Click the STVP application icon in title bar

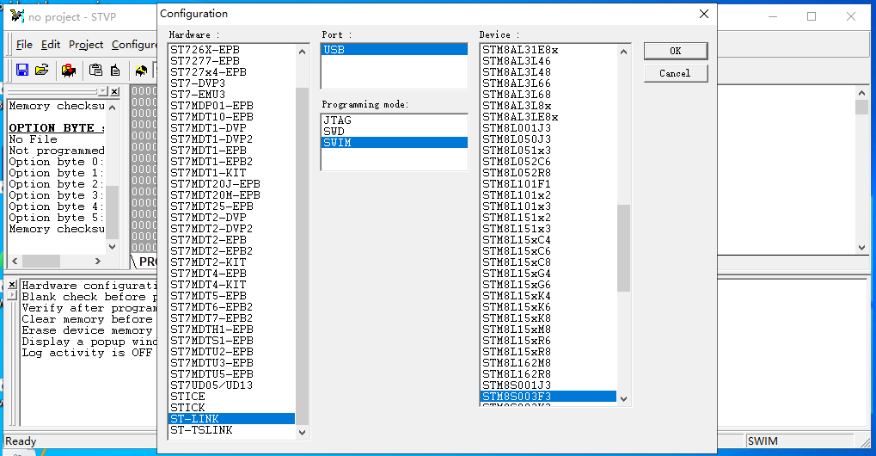(16, 16)
